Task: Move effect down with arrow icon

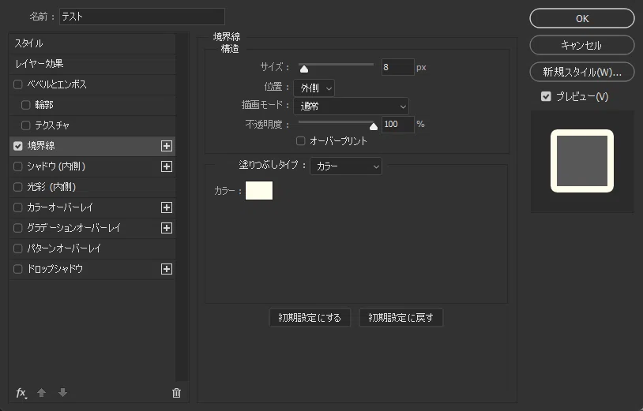Action: click(x=62, y=393)
